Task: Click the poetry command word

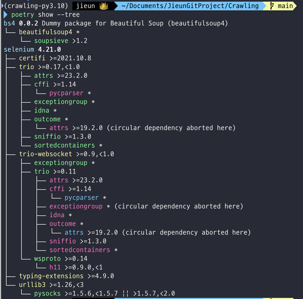Action: pos(23,15)
